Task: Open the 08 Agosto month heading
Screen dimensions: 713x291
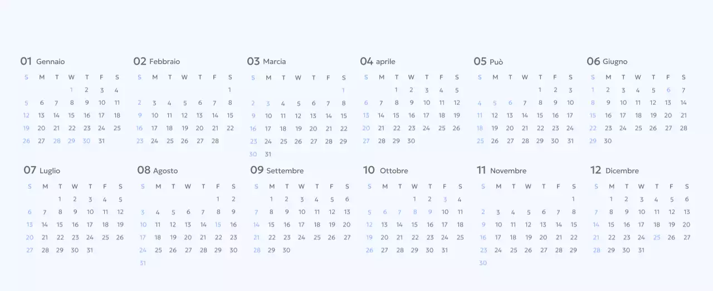Action: 158,171
